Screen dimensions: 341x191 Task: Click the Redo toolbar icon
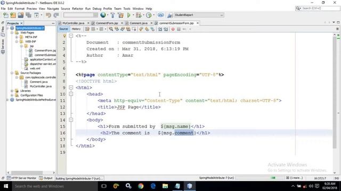pyautogui.click(x=56, y=15)
